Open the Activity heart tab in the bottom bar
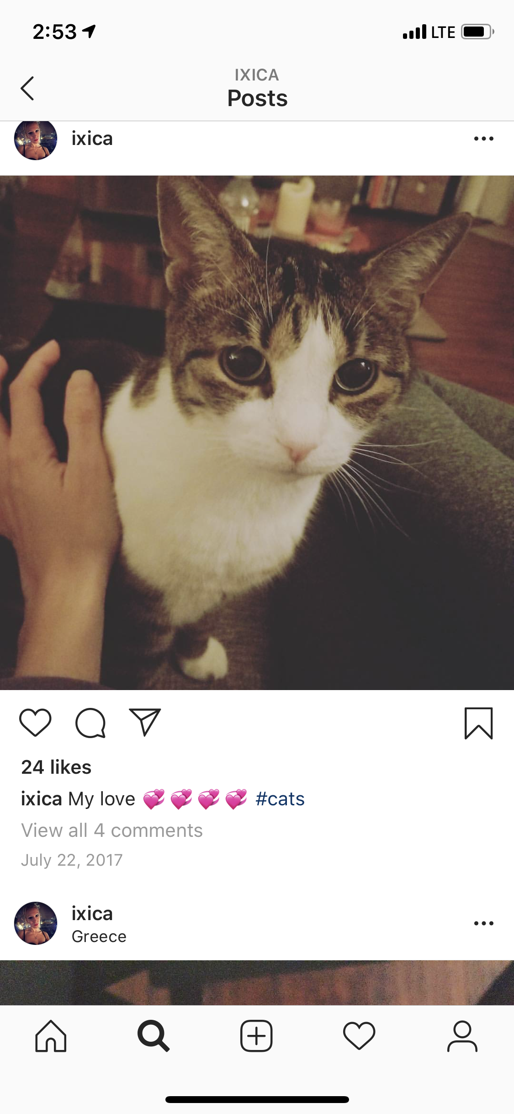 [x=359, y=1036]
